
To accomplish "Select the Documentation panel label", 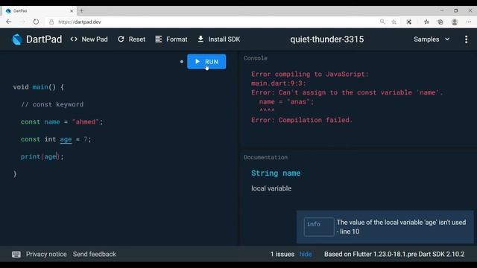I will coord(265,157).
